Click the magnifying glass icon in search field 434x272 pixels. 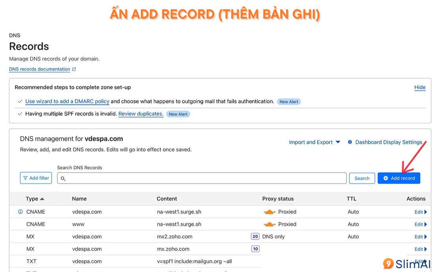pos(63,179)
